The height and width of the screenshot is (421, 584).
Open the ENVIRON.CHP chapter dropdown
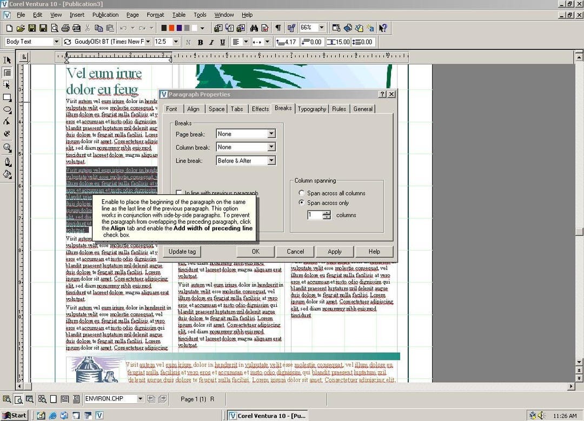(140, 399)
